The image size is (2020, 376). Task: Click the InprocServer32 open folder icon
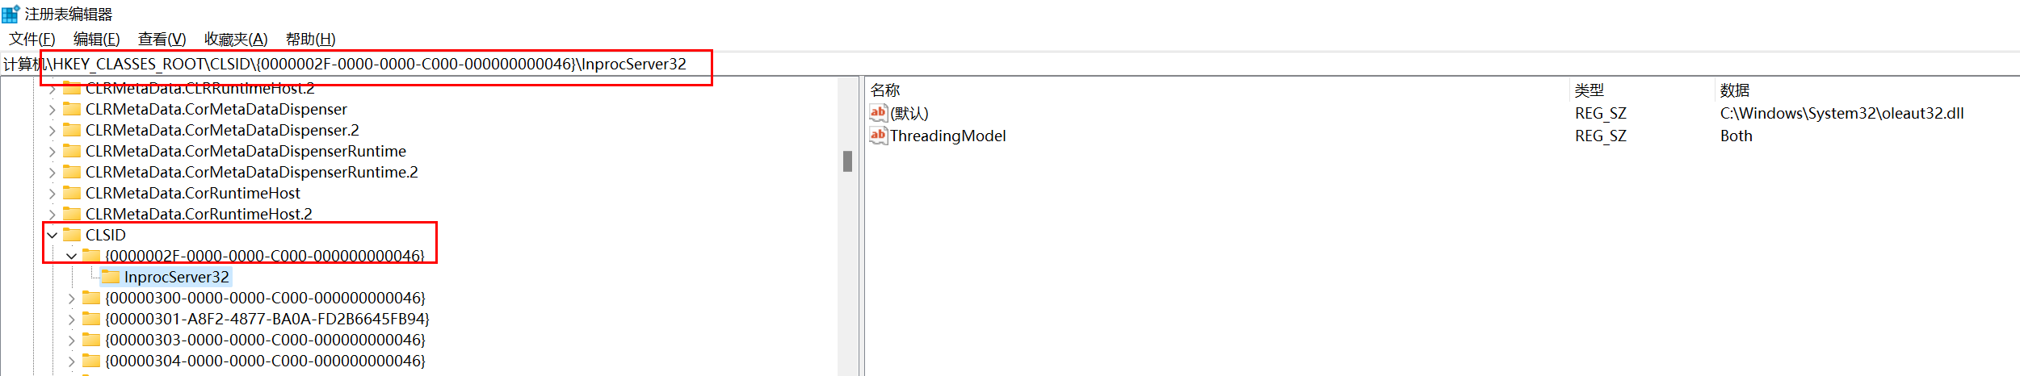click(111, 277)
